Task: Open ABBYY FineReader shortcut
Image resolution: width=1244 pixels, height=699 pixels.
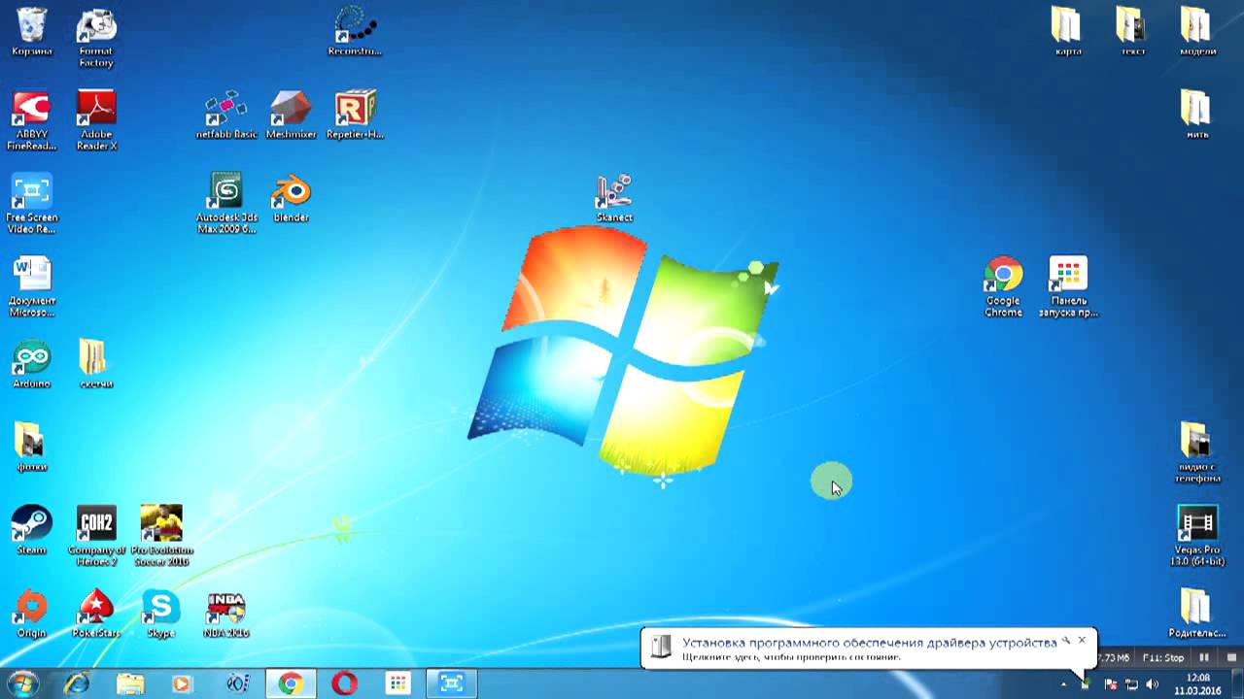Action: (31, 120)
